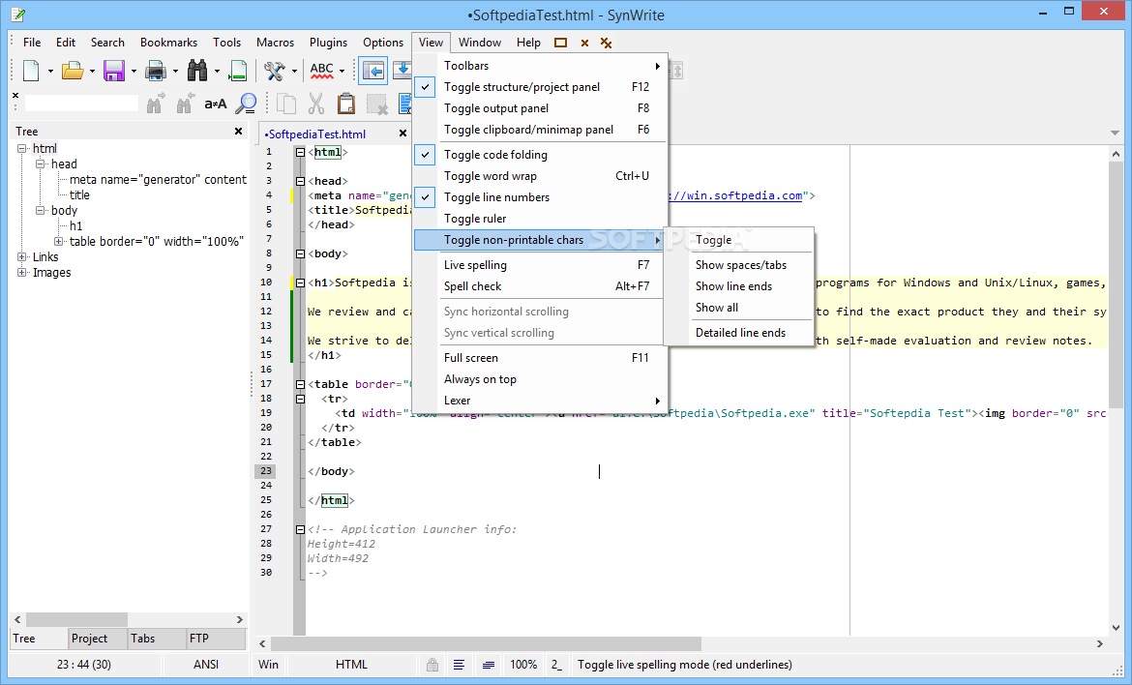Expand the Images node in the Tree
Image resolution: width=1132 pixels, height=685 pixels.
[x=21, y=273]
